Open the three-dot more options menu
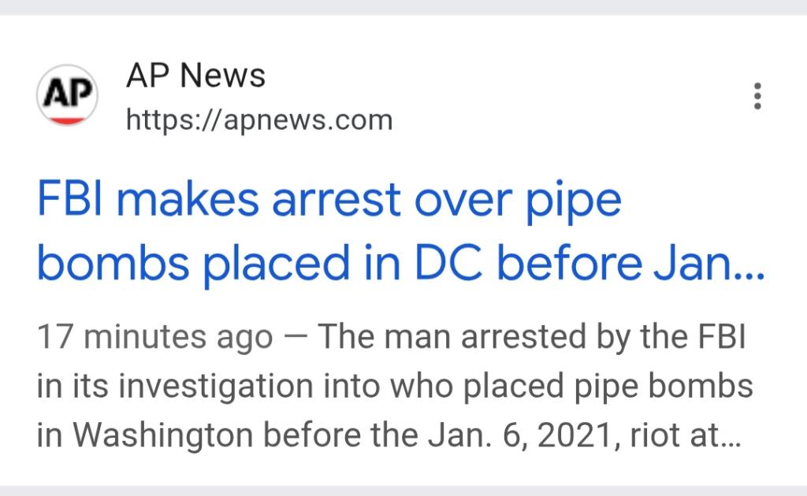This screenshot has width=807, height=496. click(757, 96)
